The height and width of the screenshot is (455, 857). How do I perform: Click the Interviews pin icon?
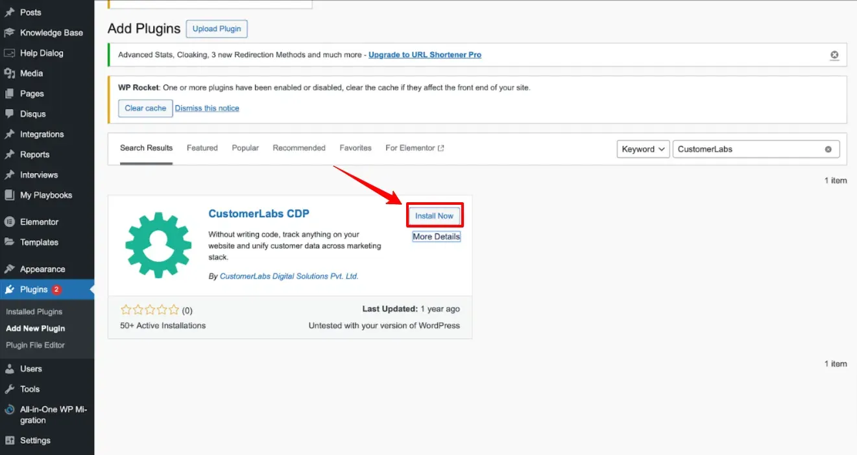click(9, 174)
